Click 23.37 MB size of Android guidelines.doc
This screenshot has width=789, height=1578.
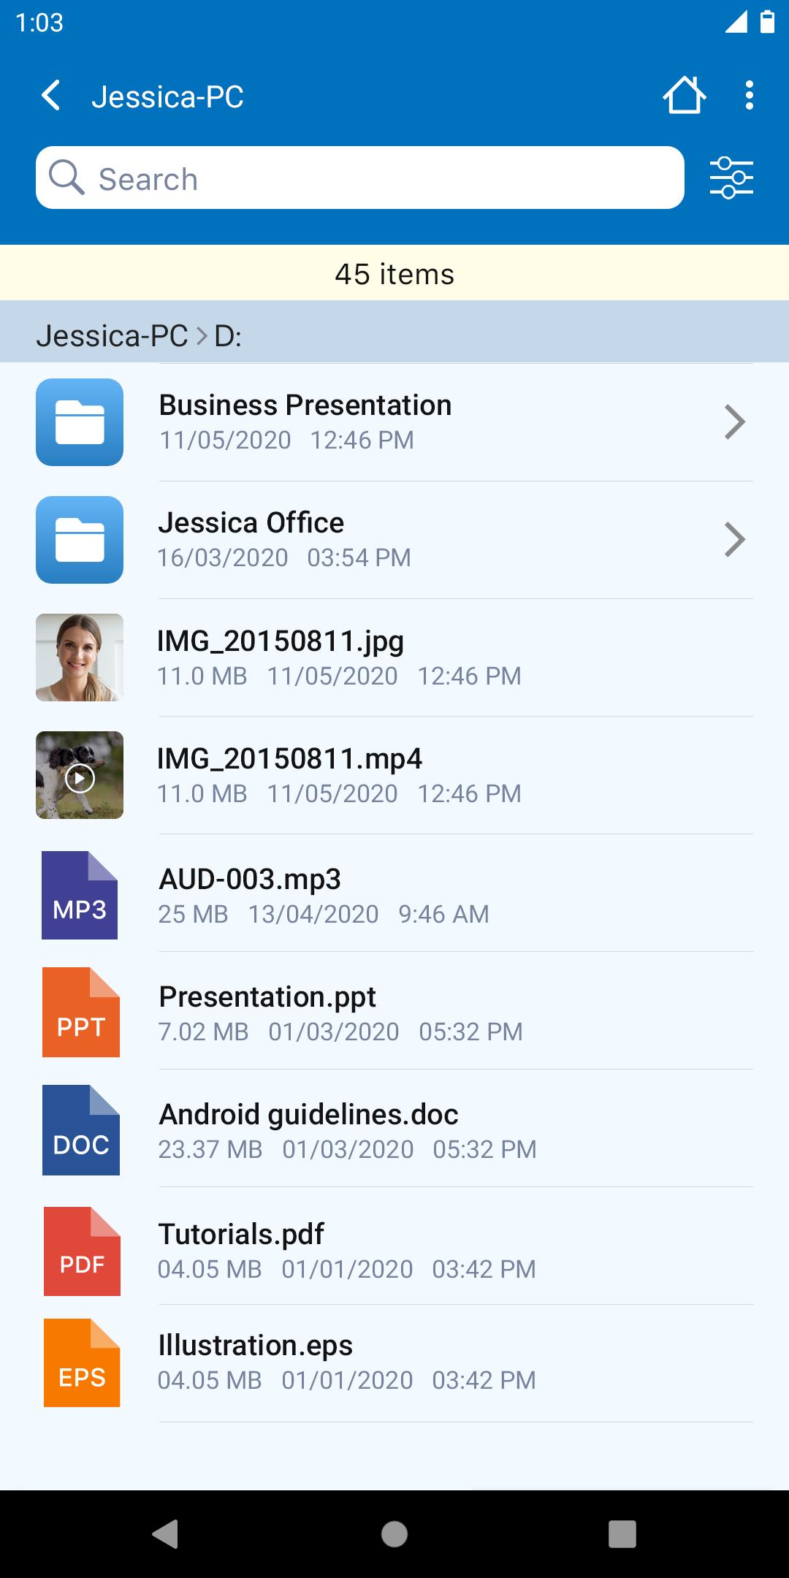click(210, 1149)
